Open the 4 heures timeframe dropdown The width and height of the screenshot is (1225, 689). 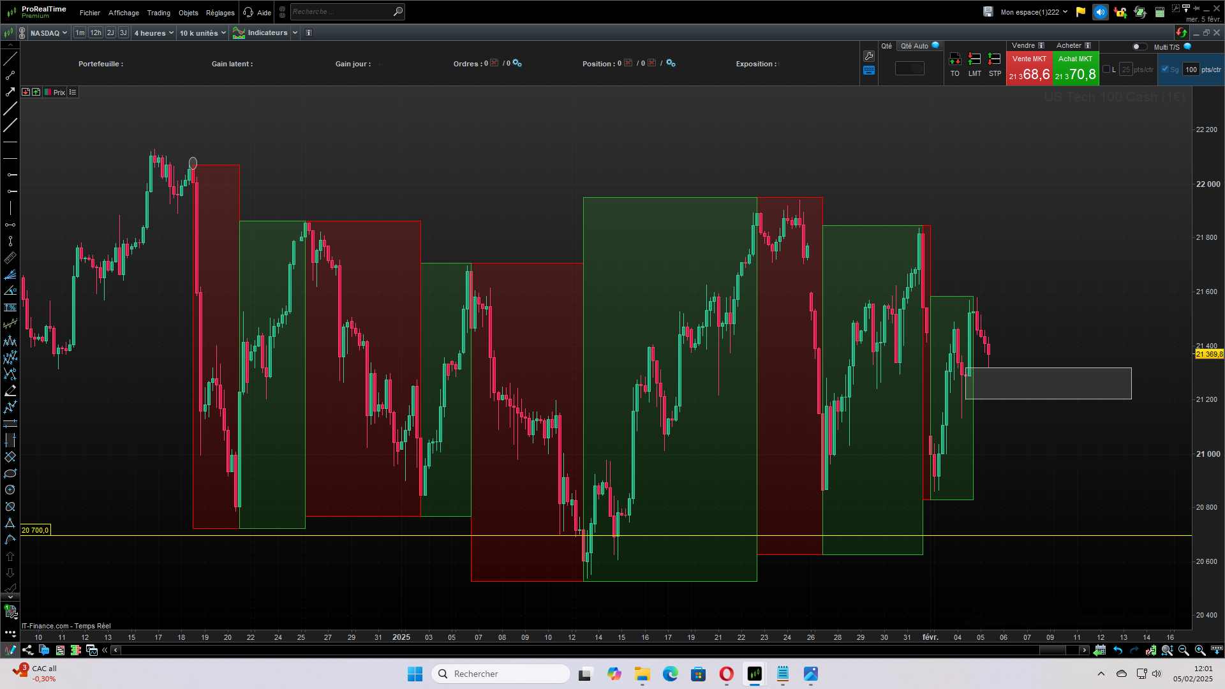(x=154, y=33)
